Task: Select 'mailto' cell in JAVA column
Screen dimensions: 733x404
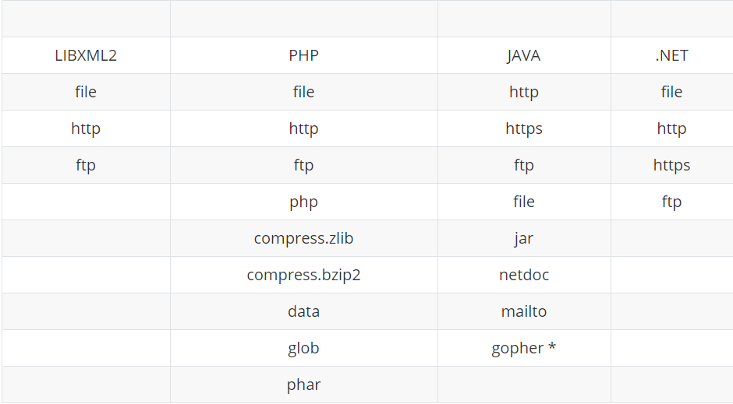Action: [523, 311]
